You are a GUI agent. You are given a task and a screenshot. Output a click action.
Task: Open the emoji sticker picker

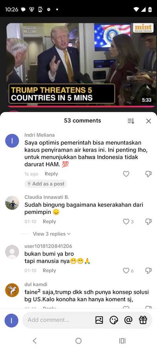(114, 320)
